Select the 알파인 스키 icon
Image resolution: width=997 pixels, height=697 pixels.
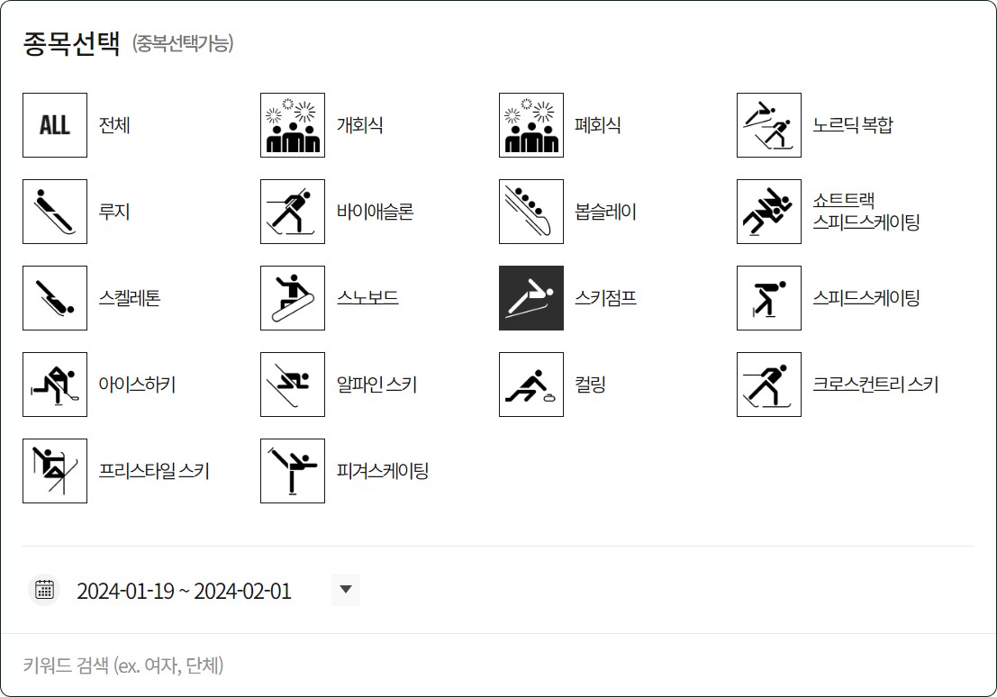click(292, 385)
